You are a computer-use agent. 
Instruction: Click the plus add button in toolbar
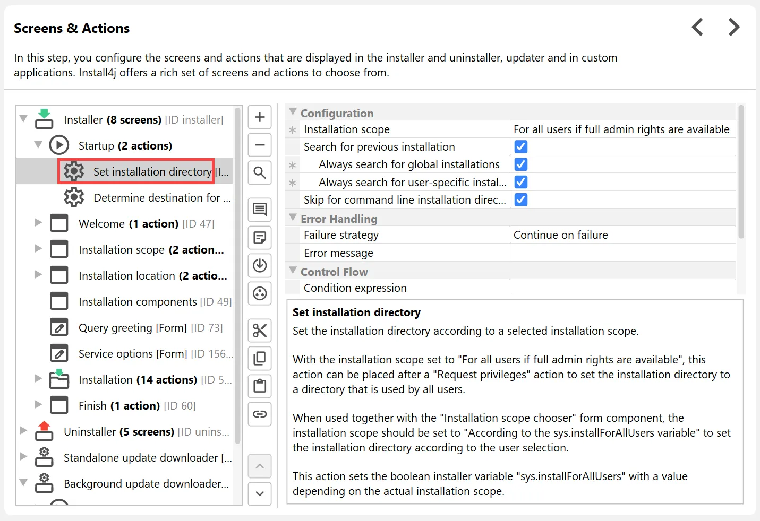pyautogui.click(x=260, y=117)
